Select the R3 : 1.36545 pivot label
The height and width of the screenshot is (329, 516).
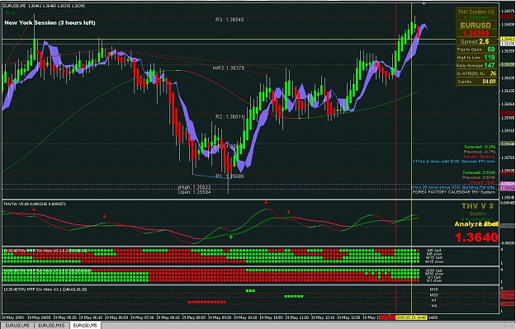(230, 20)
